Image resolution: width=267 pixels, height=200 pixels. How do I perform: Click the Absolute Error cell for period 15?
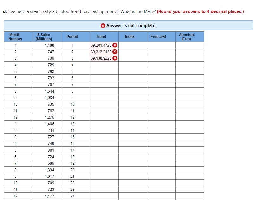coord(190,137)
